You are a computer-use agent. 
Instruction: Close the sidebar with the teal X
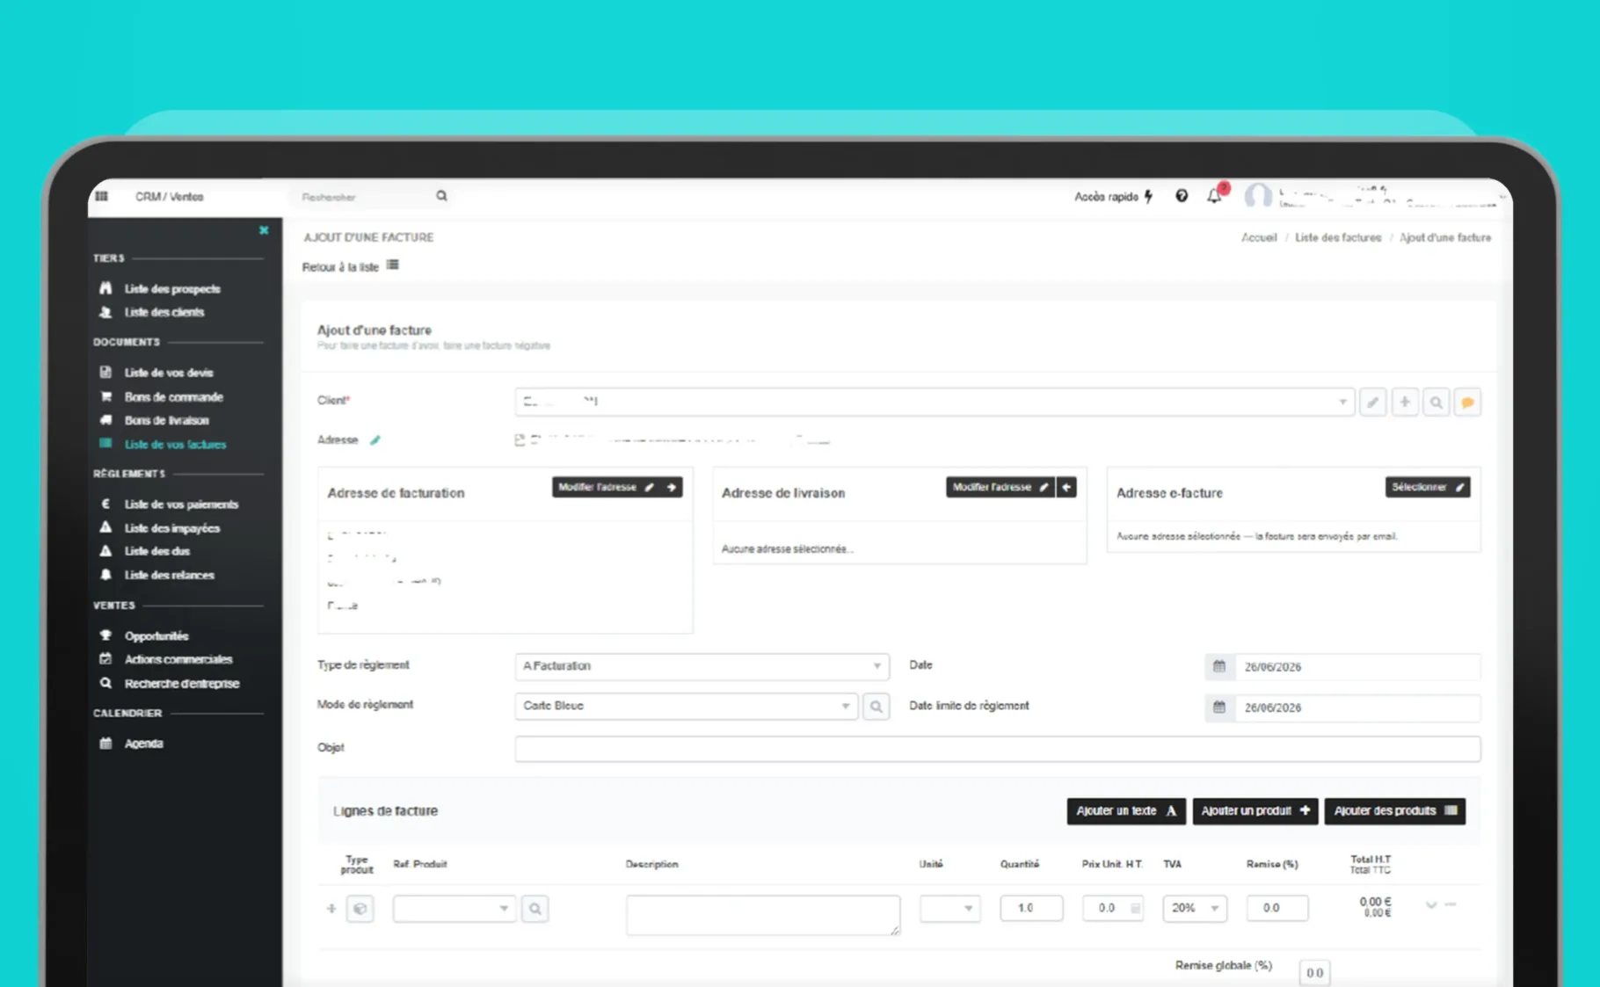tap(264, 230)
